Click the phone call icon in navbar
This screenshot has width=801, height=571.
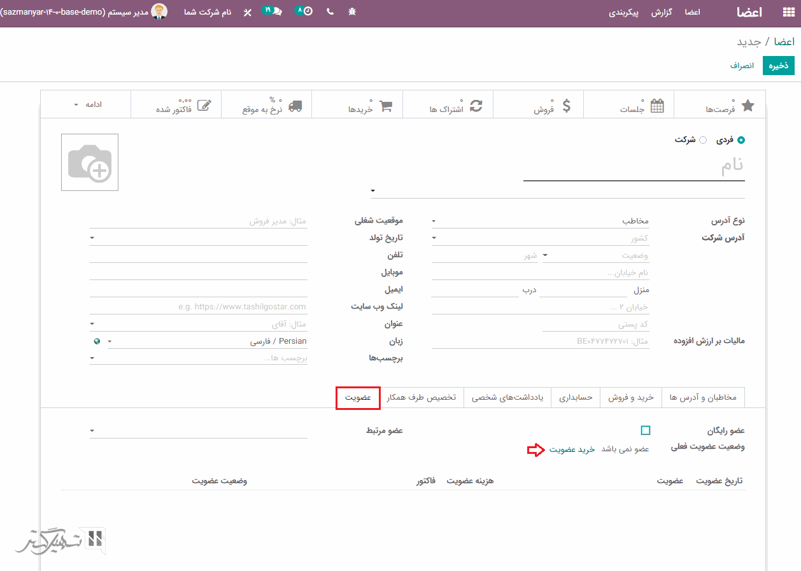click(330, 12)
